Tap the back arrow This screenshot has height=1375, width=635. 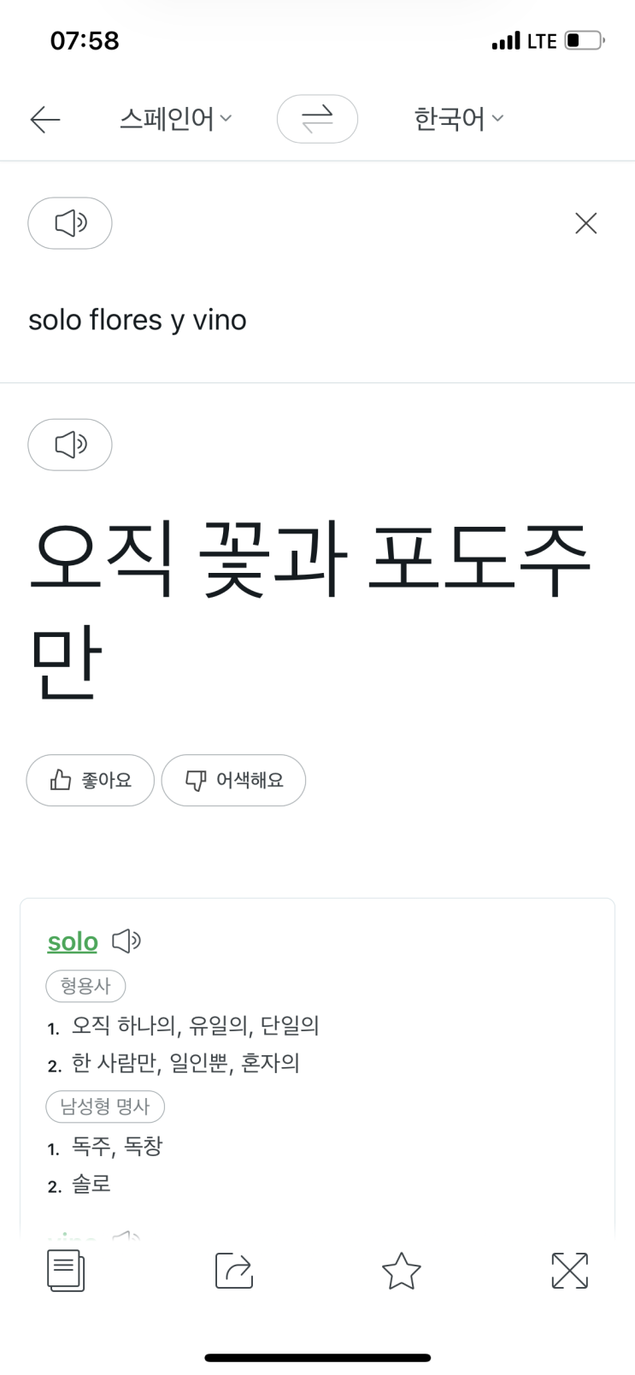(x=44, y=119)
